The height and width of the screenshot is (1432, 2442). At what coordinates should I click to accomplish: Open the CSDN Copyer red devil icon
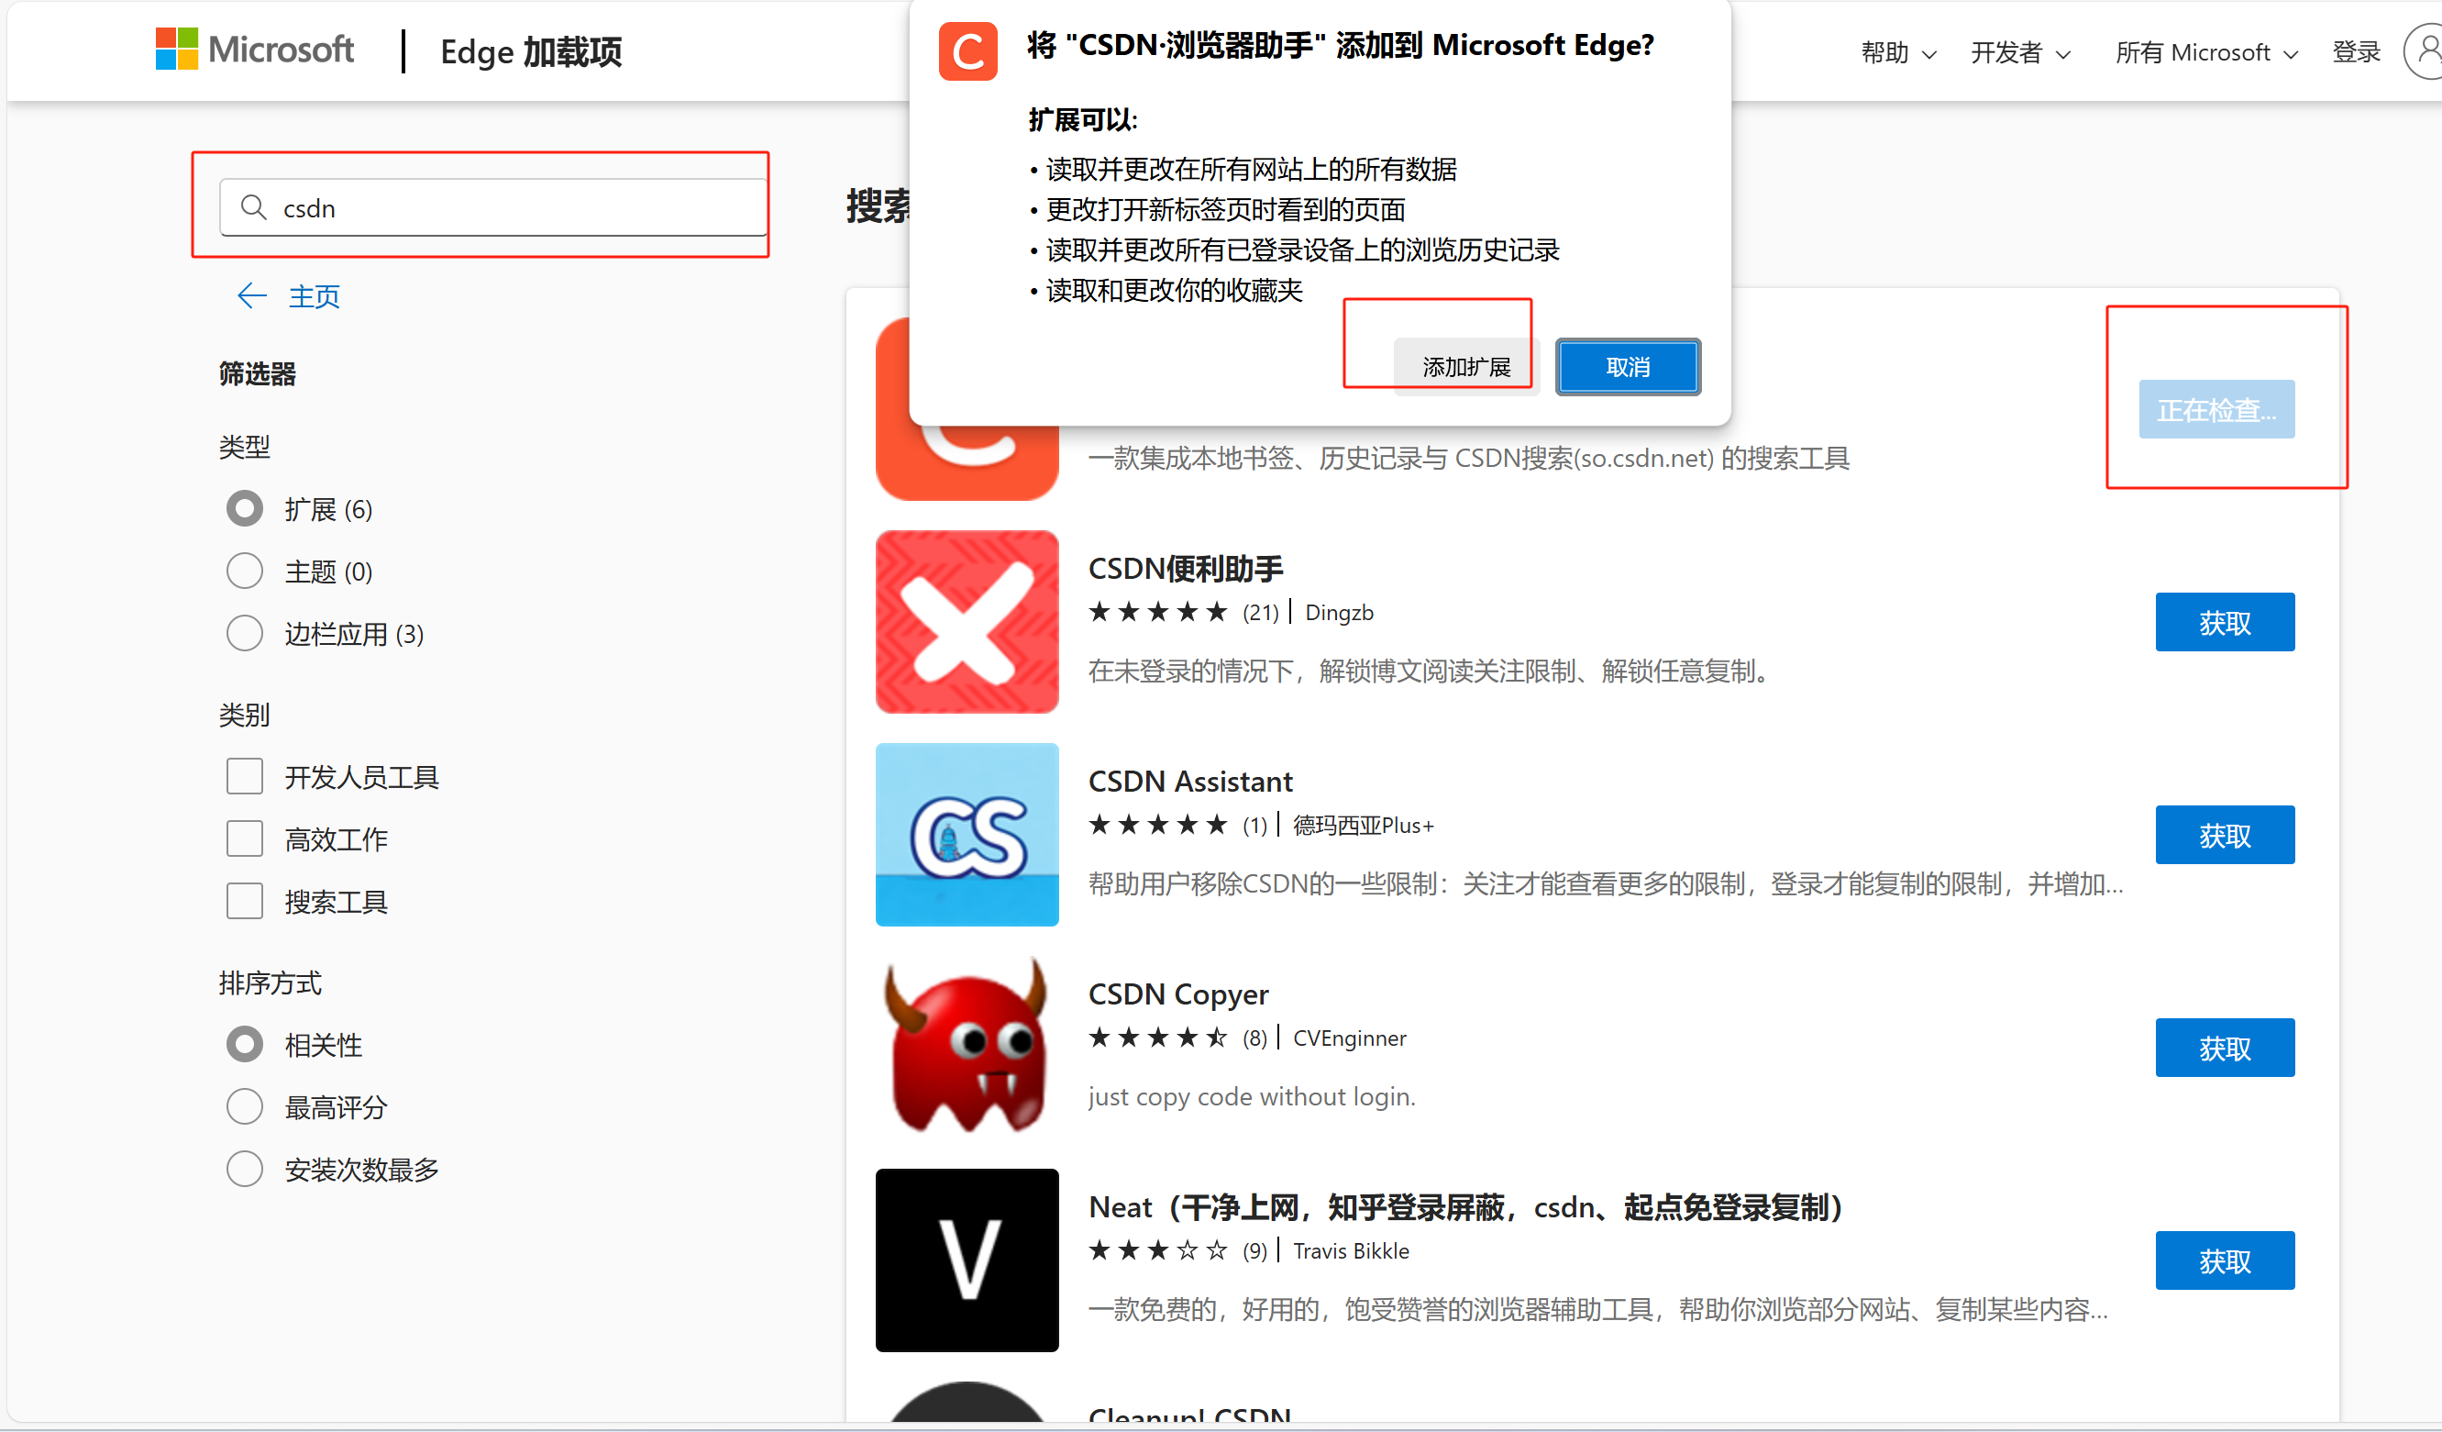coord(967,1047)
